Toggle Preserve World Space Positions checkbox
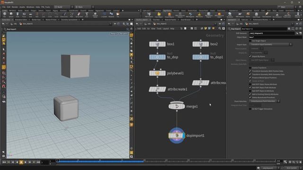This screenshot has width=303, height=170. (250, 77)
